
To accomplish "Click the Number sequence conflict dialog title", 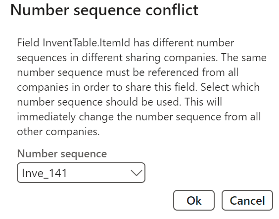I will [x=104, y=10].
